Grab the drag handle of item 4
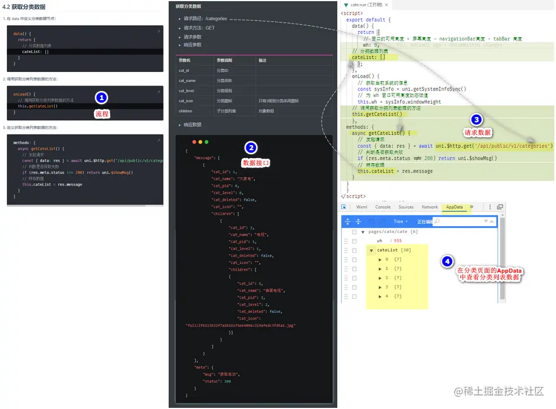This screenshot has height=409, width=556. click(x=346, y=296)
